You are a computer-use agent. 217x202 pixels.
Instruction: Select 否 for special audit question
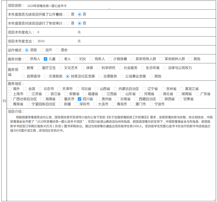pyautogui.click(x=79, y=23)
